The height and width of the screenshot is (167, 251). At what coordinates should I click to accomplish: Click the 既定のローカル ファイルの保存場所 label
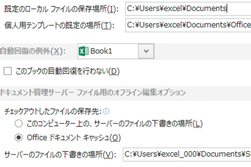point(61,9)
